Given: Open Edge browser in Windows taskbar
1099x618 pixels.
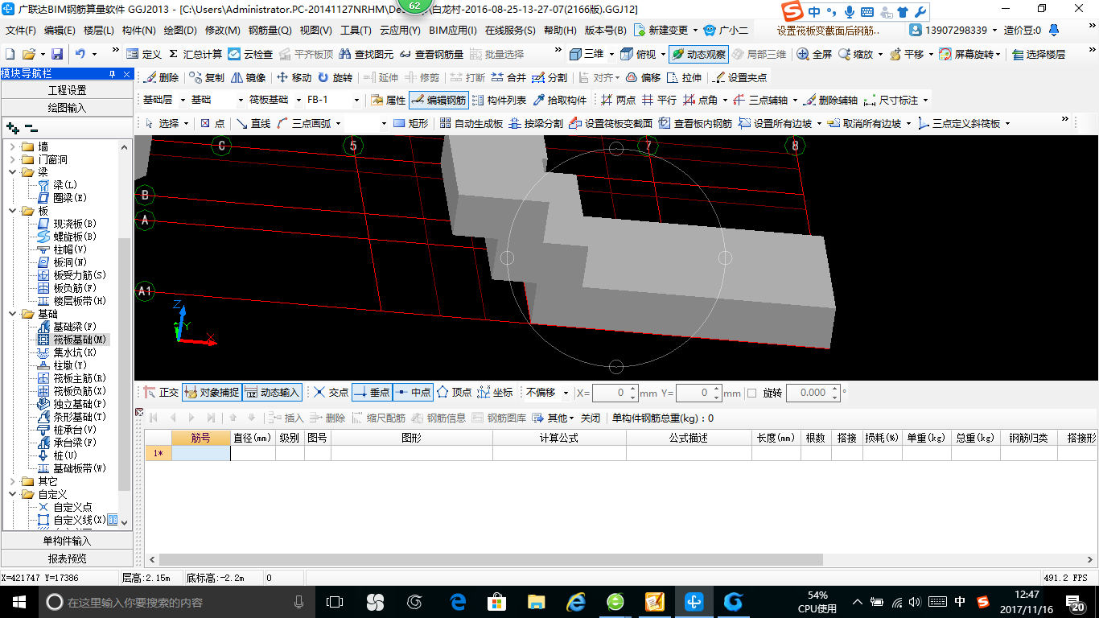Looking at the screenshot, I should click(459, 601).
